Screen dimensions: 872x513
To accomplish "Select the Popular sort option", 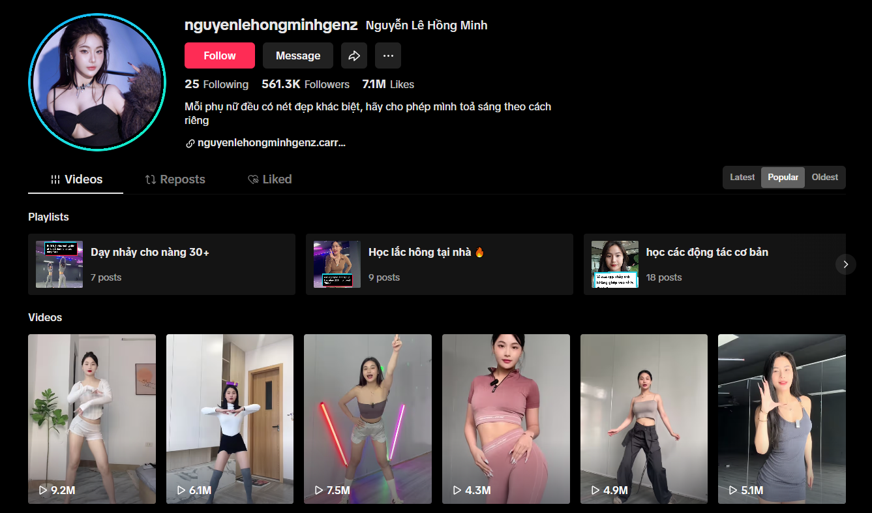I will point(783,177).
